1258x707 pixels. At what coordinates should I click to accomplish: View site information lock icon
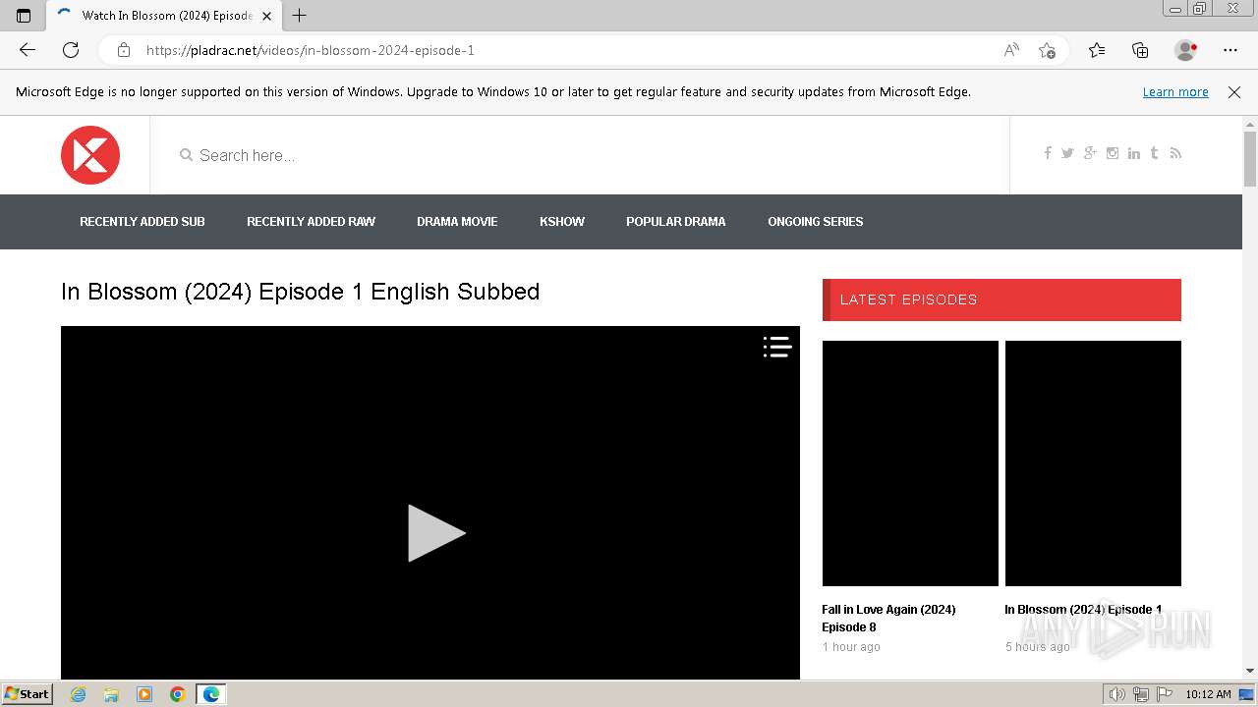coord(124,50)
